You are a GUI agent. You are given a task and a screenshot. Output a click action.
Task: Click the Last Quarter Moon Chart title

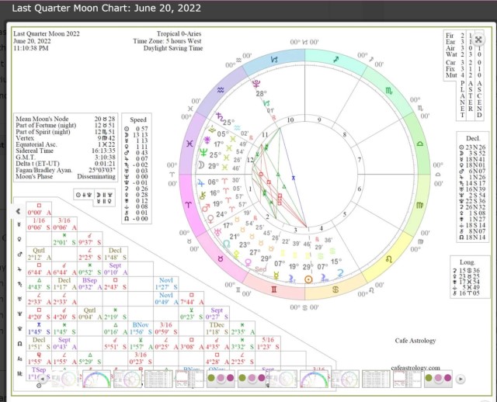tap(101, 8)
